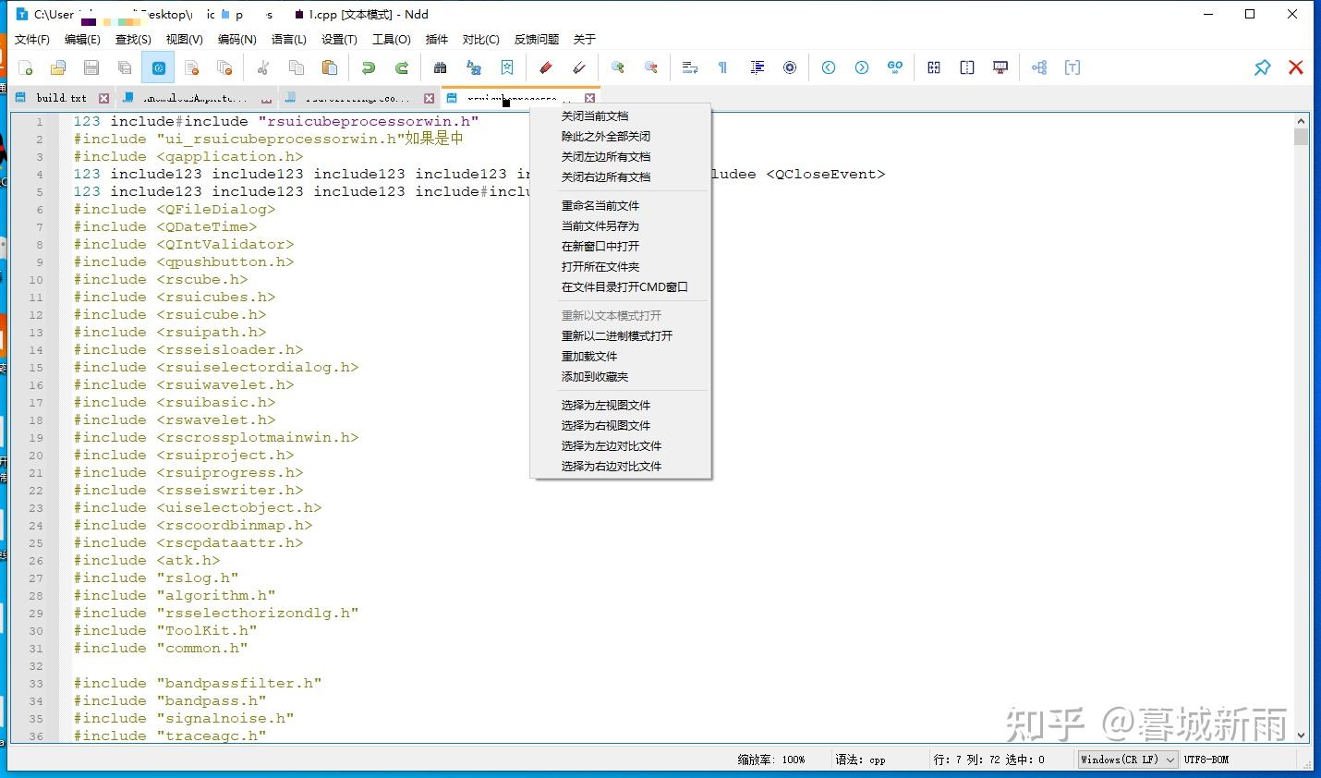Toggle word wrap in the toolbar
This screenshot has height=778, width=1321.
pyautogui.click(x=690, y=67)
